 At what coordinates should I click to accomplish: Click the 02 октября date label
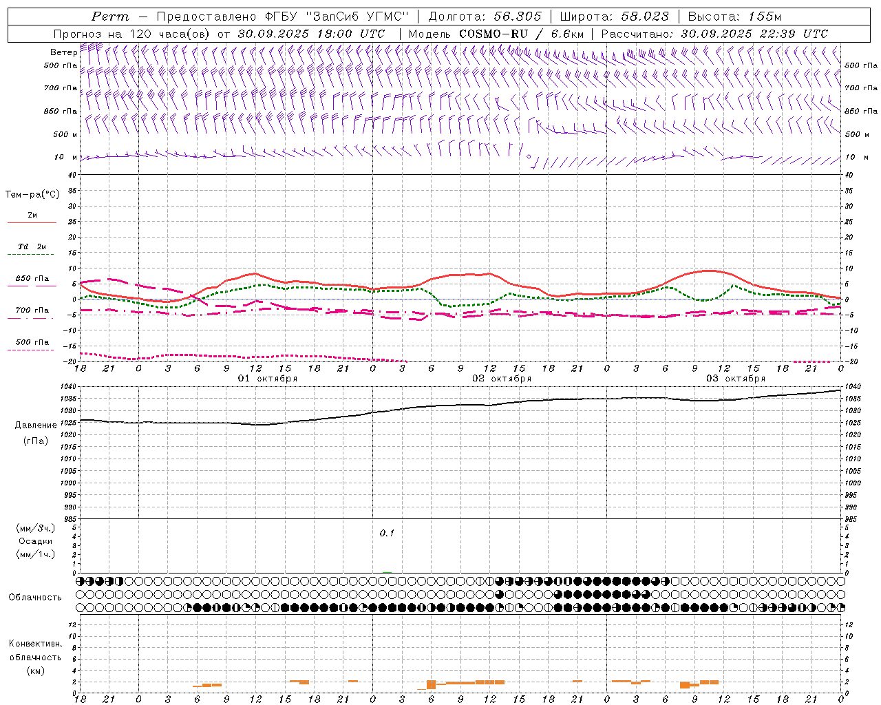coord(502,379)
